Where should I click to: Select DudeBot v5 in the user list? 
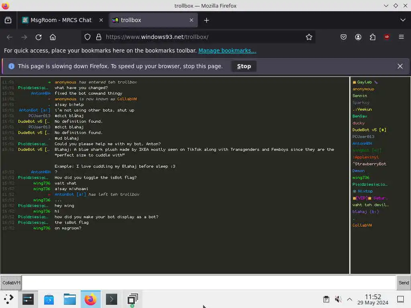pyautogui.click(x=369, y=130)
